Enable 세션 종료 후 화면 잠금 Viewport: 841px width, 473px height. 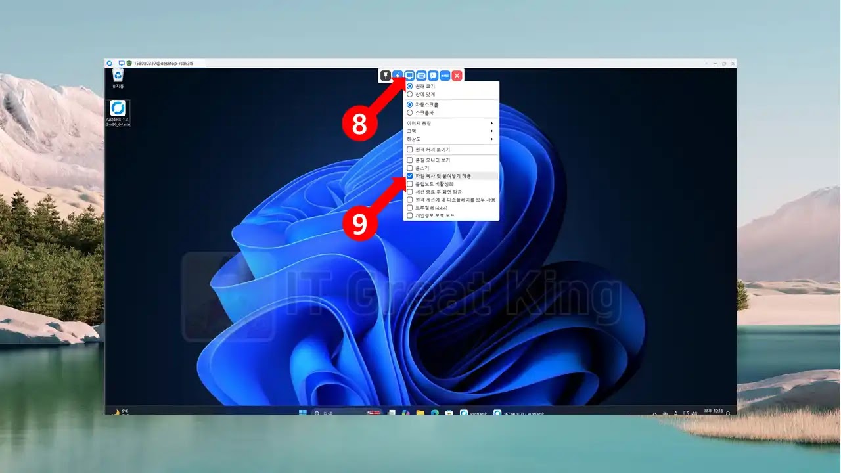pos(410,192)
